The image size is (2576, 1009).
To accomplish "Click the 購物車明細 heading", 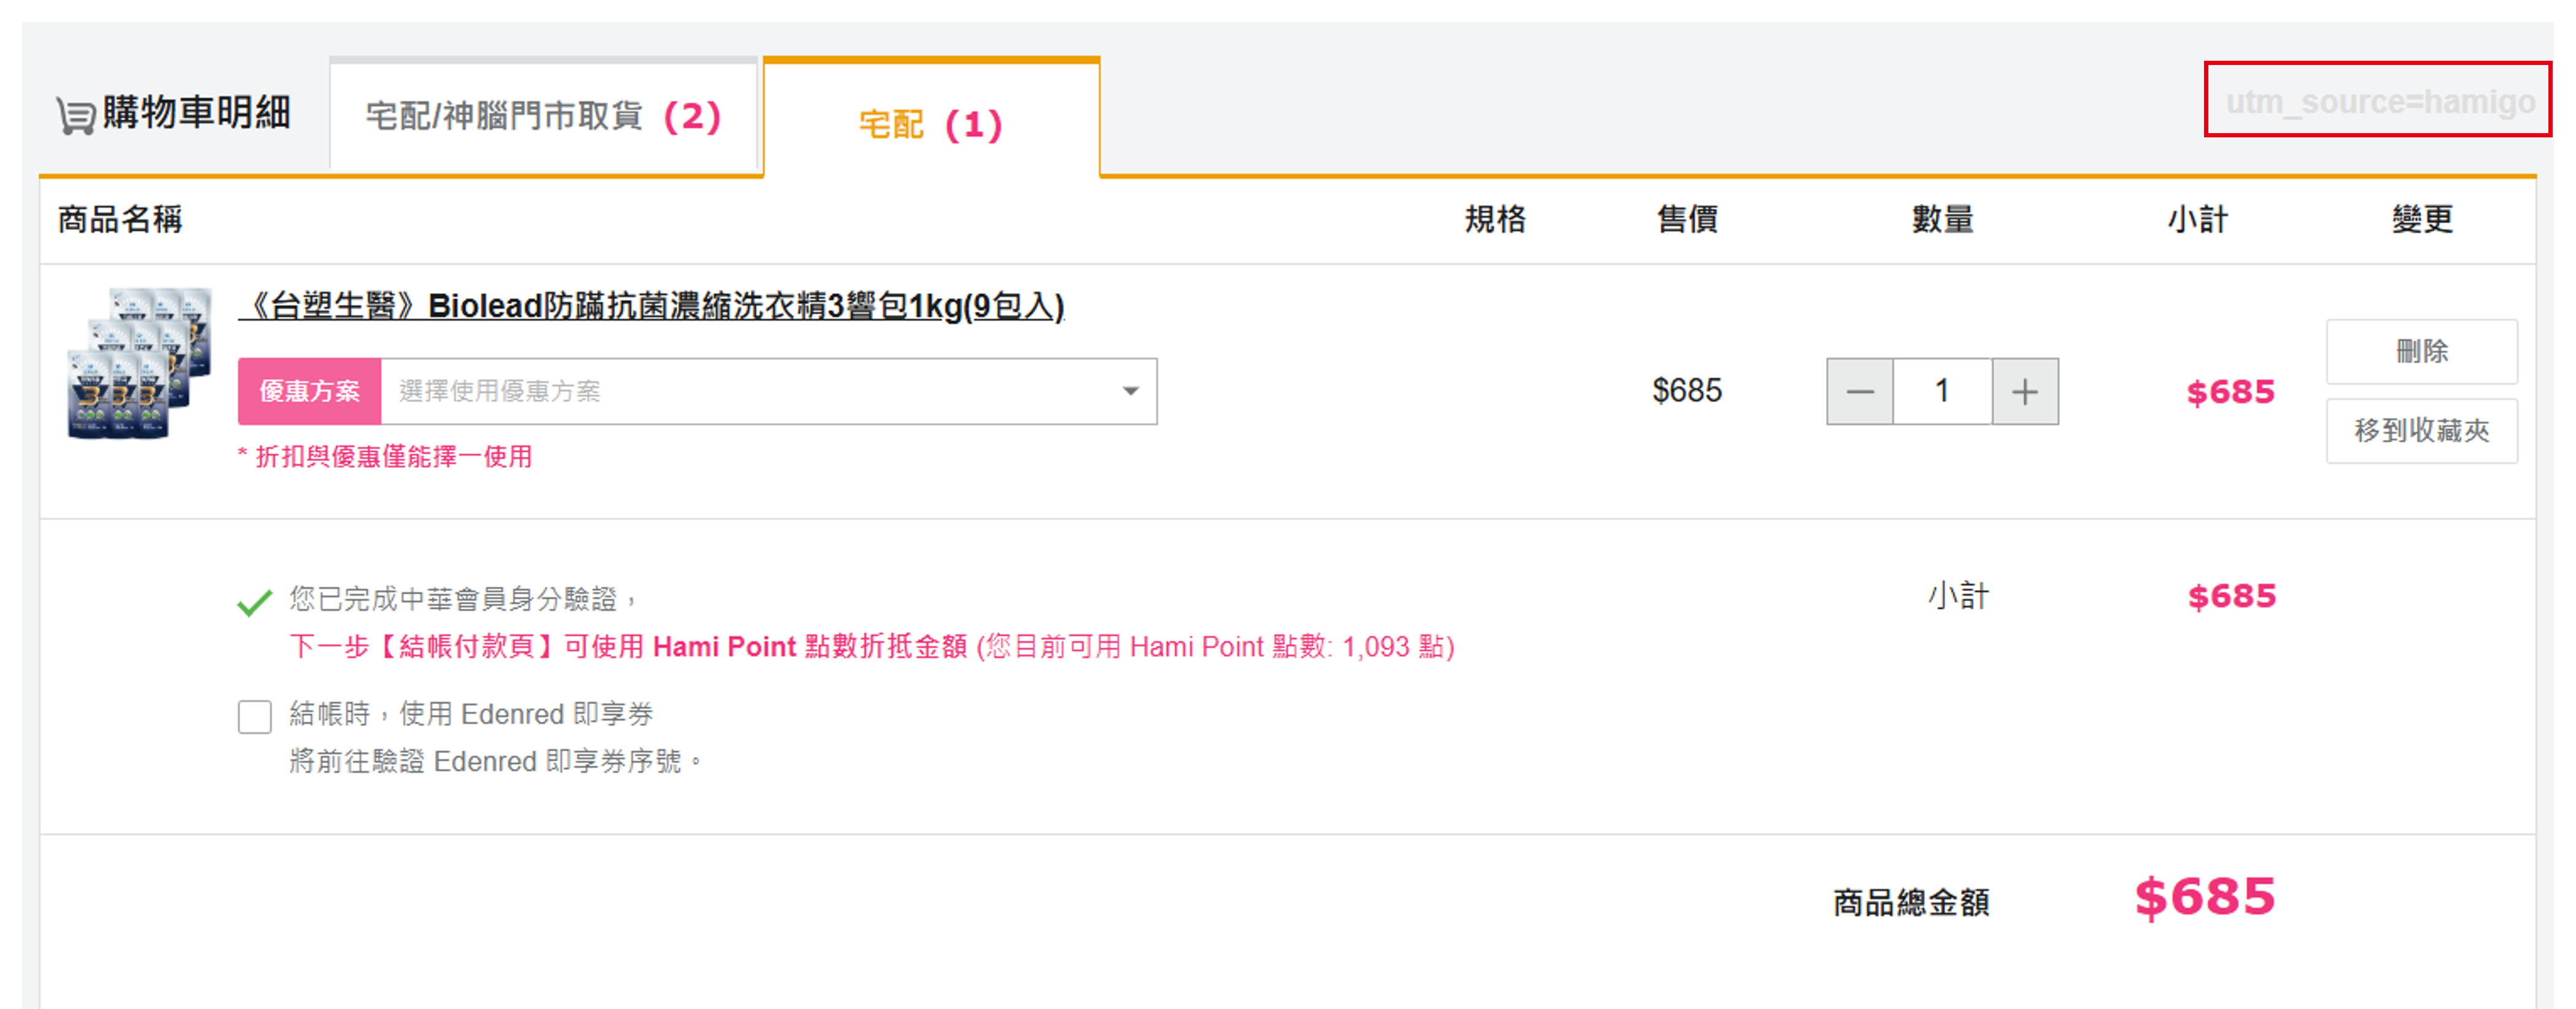I will [x=196, y=113].
